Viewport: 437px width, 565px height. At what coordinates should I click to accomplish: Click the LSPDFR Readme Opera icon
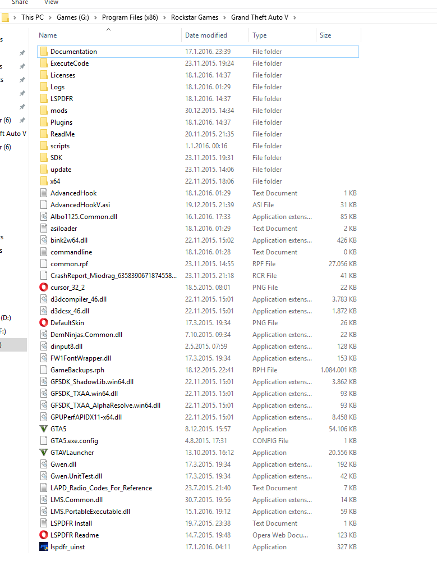pos(44,535)
